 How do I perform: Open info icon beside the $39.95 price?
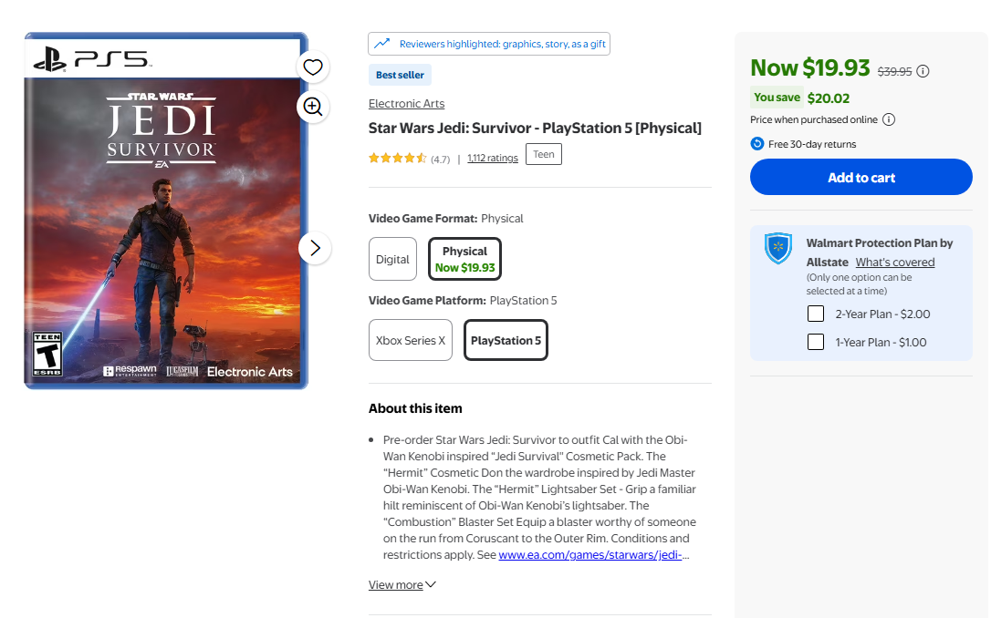pyautogui.click(x=923, y=71)
